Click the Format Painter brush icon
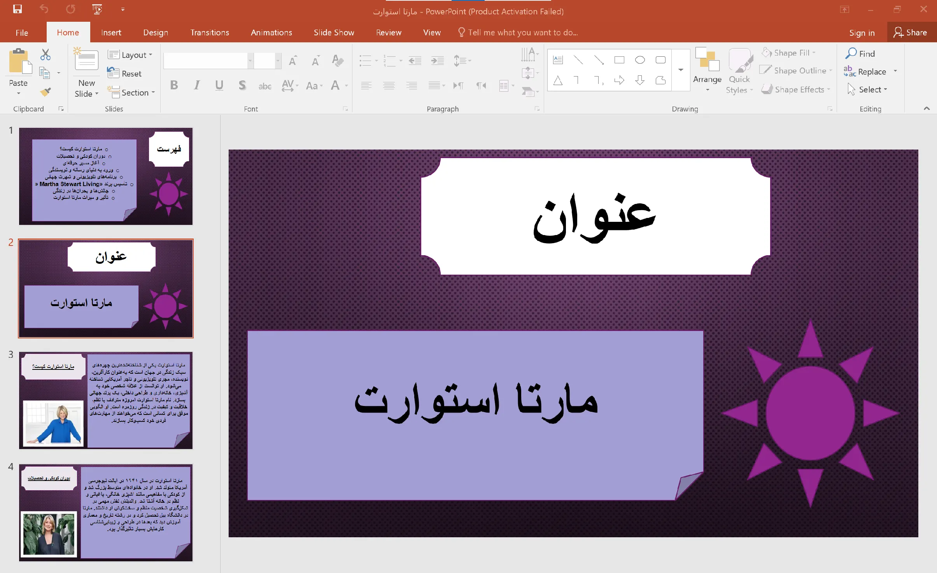 pos(45,92)
